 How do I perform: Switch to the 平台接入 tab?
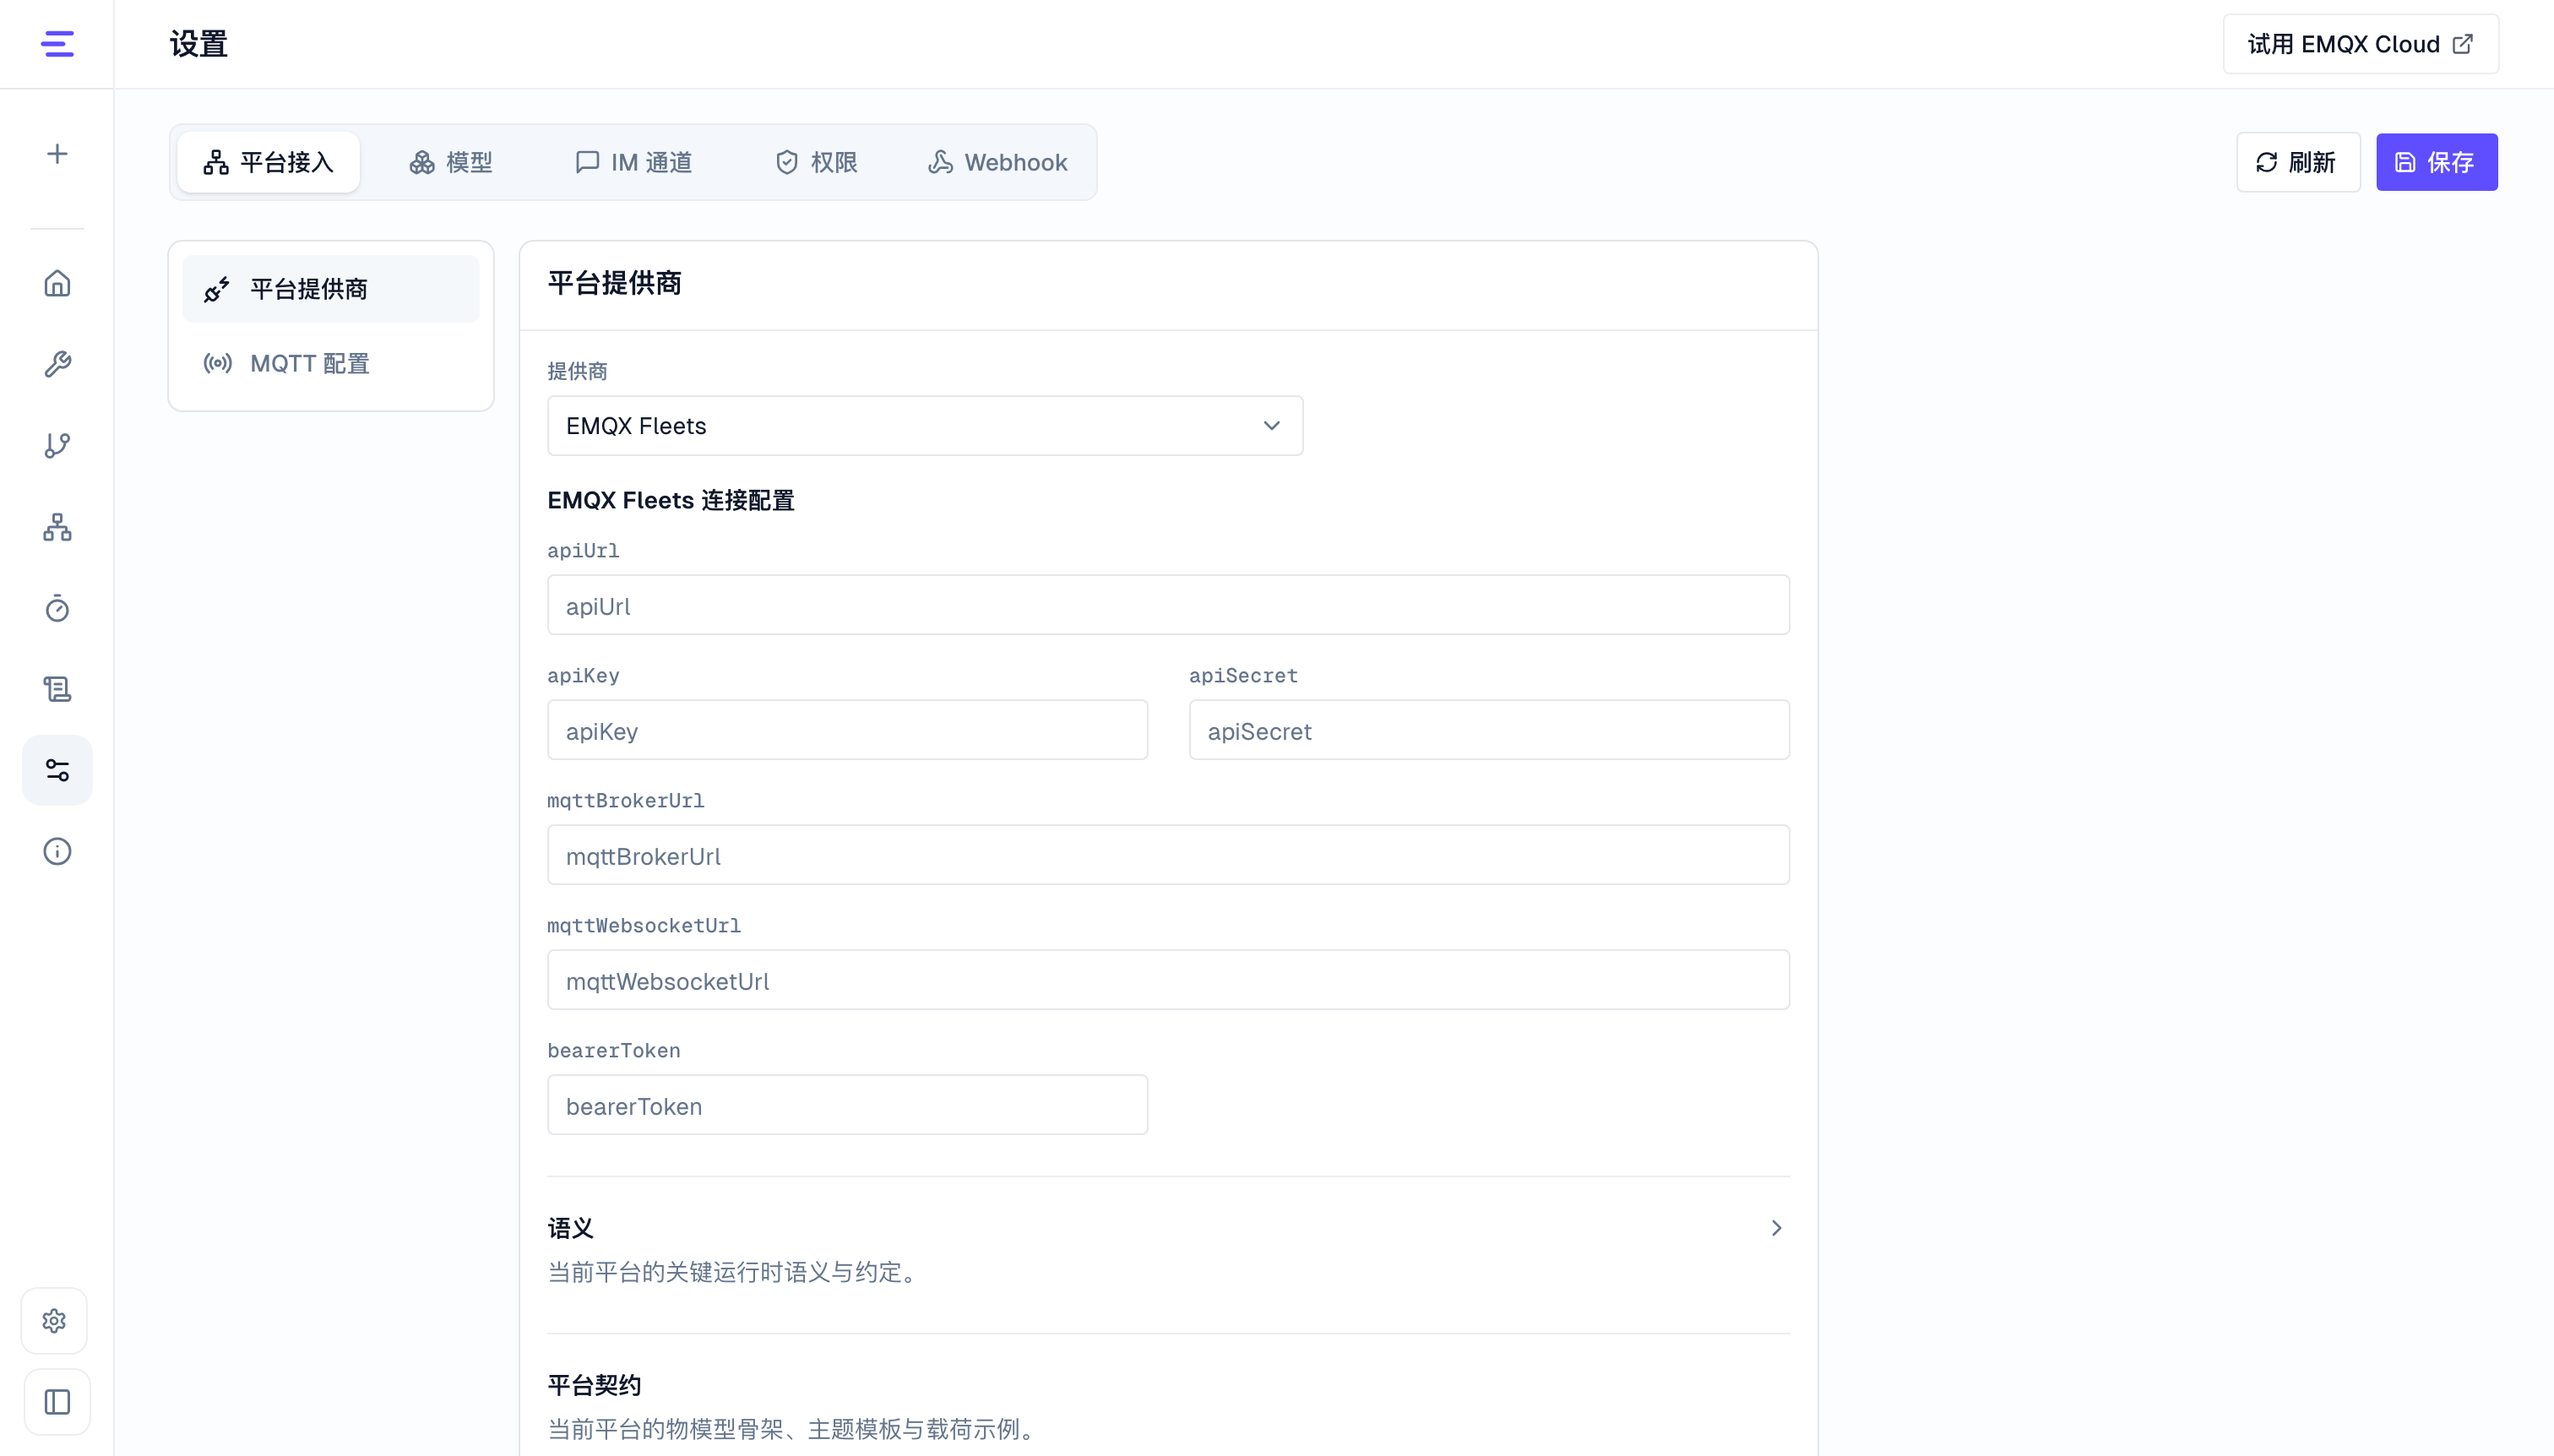268,162
